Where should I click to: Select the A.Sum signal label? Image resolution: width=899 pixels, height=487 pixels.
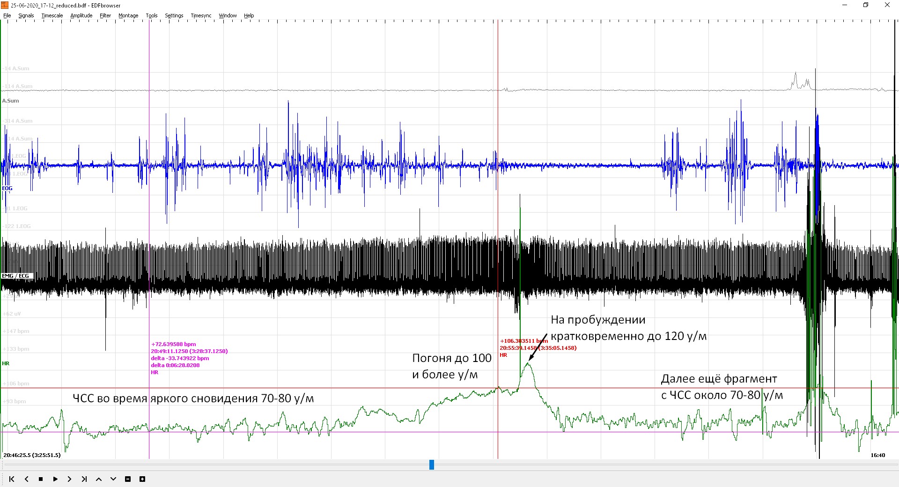tap(10, 101)
